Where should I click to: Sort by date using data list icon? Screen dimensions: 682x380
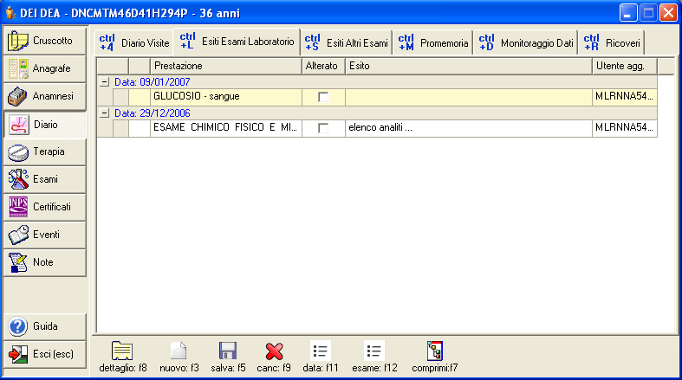(x=321, y=351)
